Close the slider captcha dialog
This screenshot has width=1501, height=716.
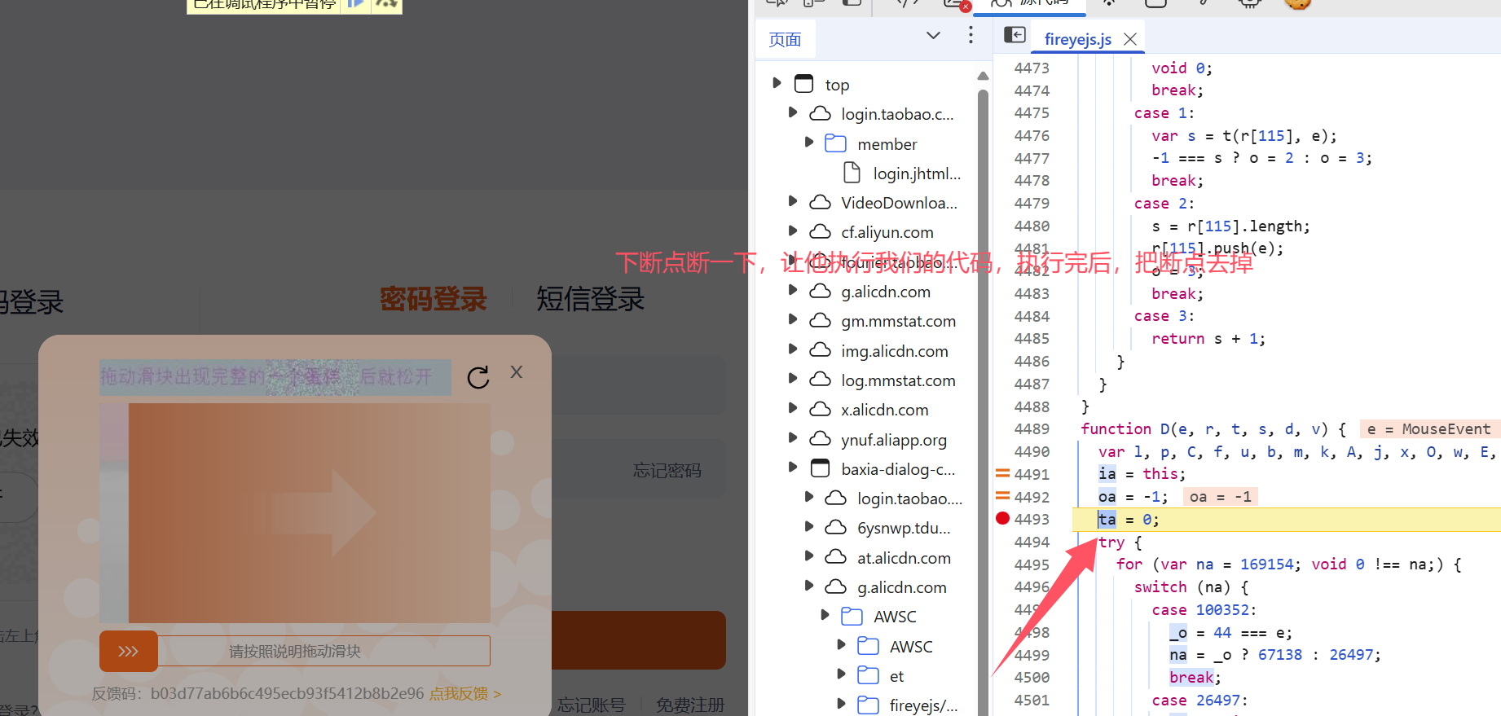516,372
